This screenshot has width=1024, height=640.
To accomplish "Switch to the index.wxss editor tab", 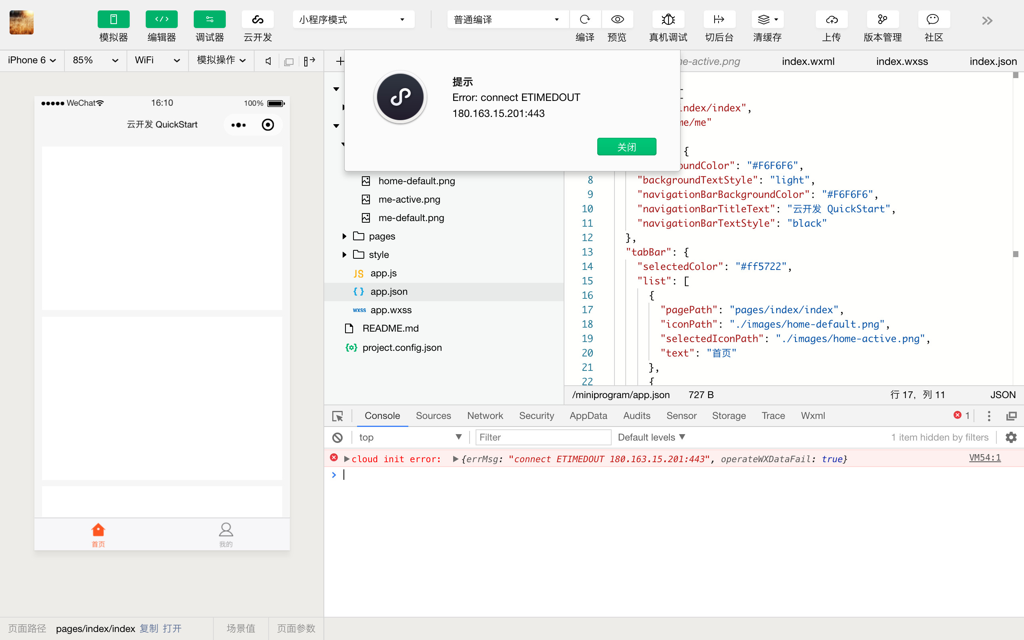I will (x=902, y=61).
